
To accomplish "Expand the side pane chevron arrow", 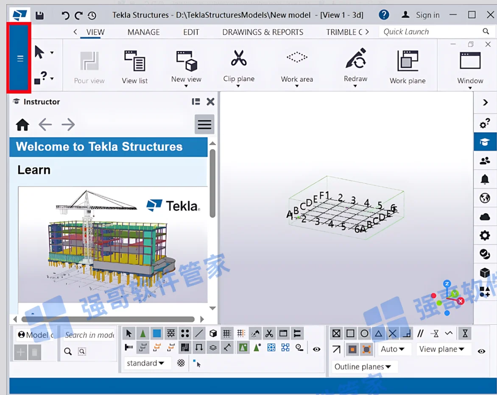I will pos(485,102).
